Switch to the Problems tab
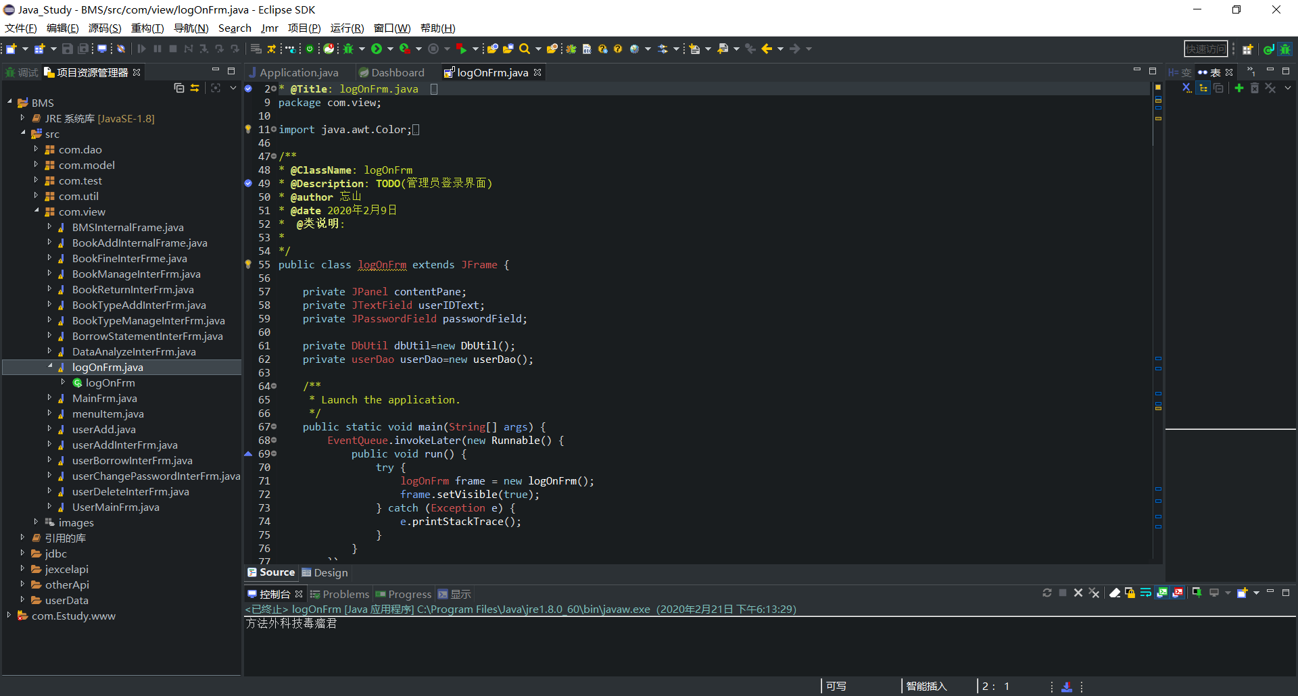Screen dimensions: 1298x696 point(340,594)
